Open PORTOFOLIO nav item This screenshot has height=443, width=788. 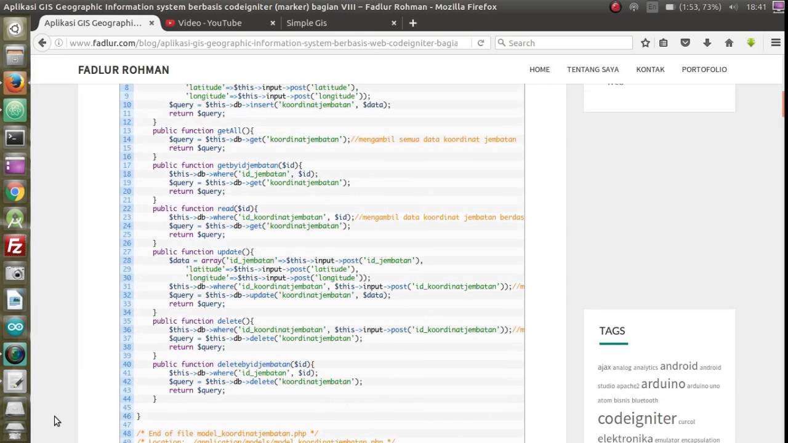704,70
